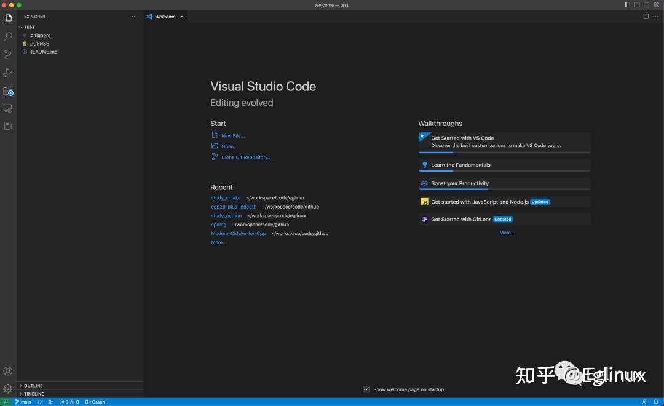Open the bottom activity bar notebook icon
Image resolution: width=664 pixels, height=406 pixels.
[7, 126]
